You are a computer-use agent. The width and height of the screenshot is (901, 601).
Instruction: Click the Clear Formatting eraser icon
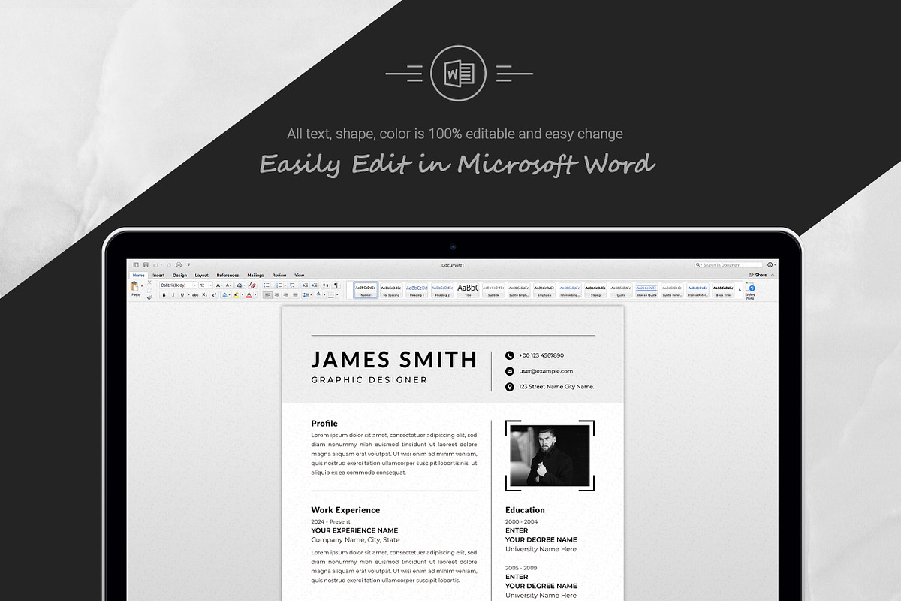252,285
